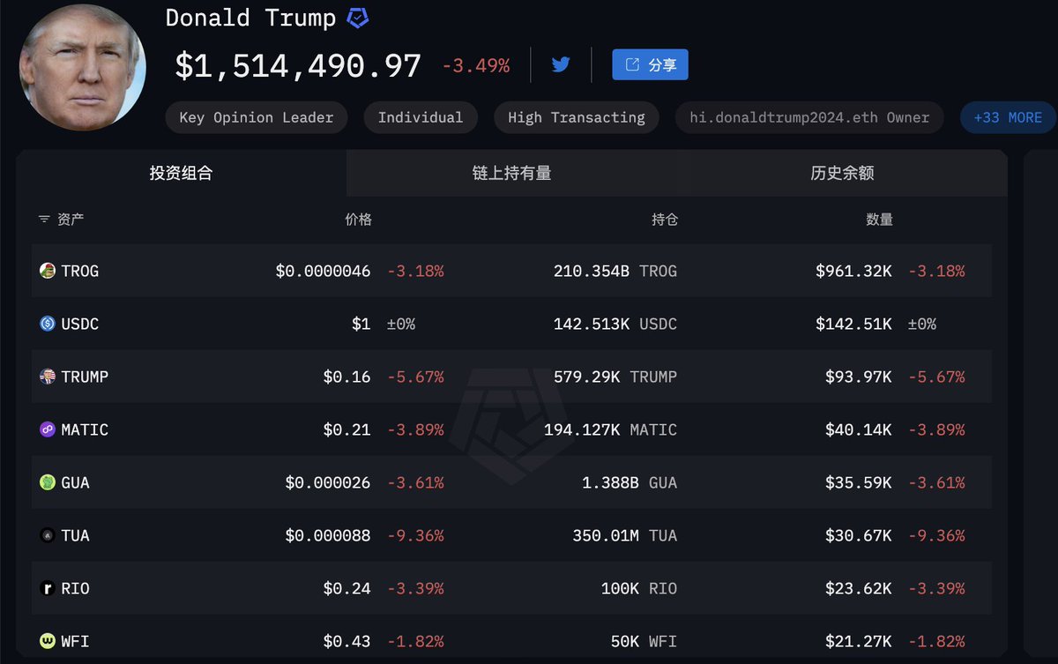Click the MATIC token icon
1058x664 pixels.
click(x=48, y=429)
